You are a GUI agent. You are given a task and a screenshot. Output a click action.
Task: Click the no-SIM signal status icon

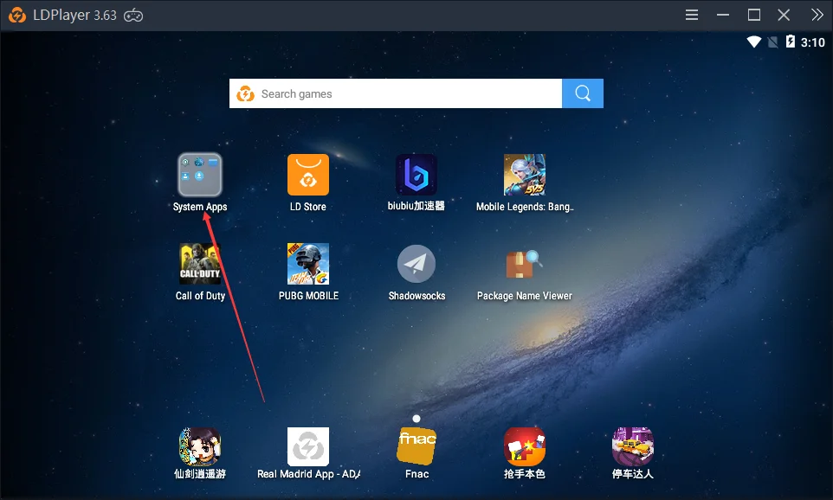click(x=773, y=42)
